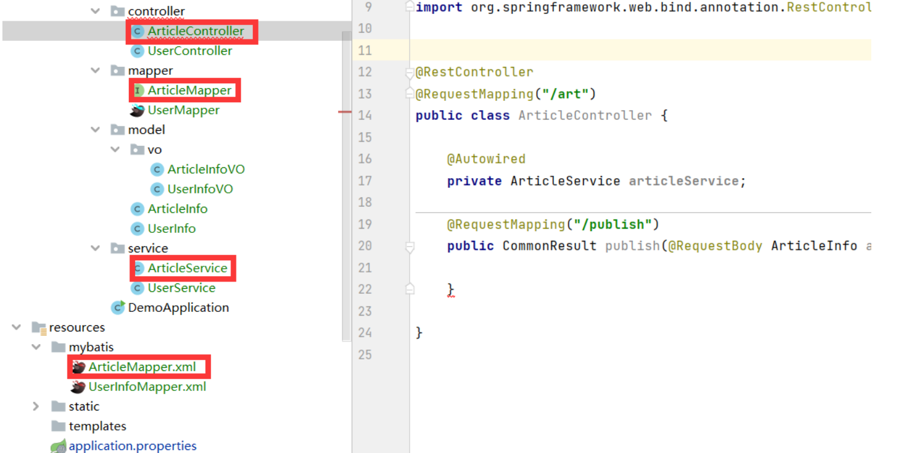Click the UserInfoVO class icon
Image resolution: width=909 pixels, height=453 pixels.
(157, 189)
